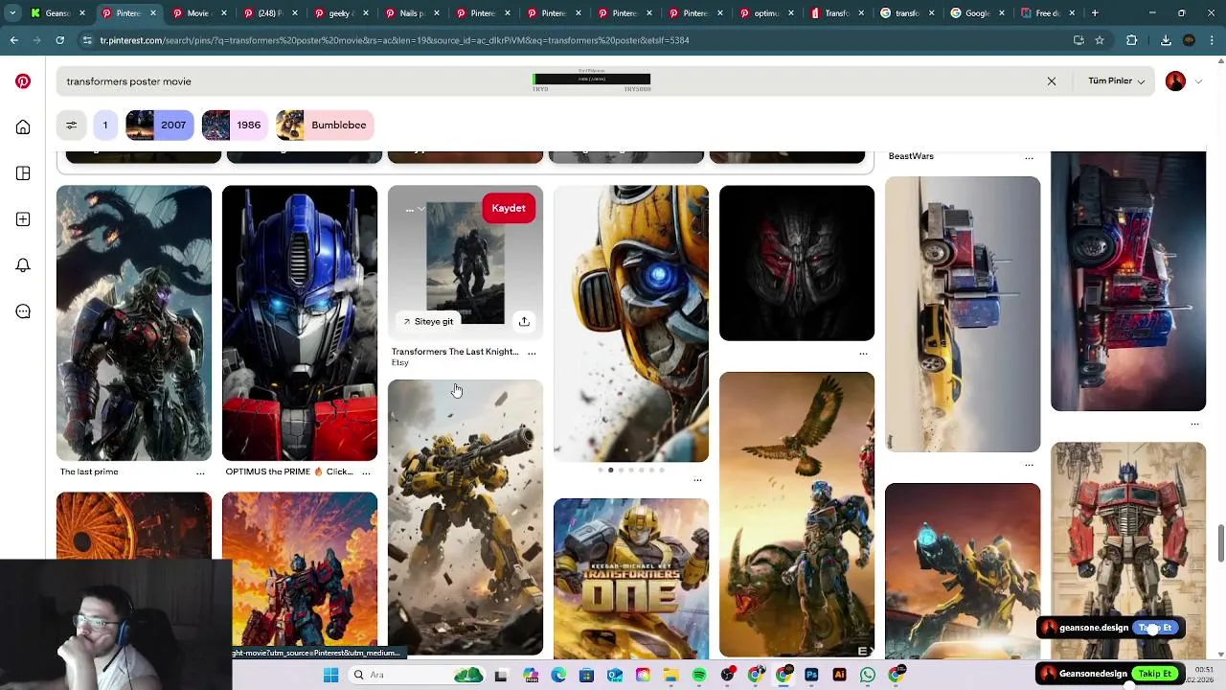
Task: Open a new browser tab
Action: pyautogui.click(x=1095, y=13)
